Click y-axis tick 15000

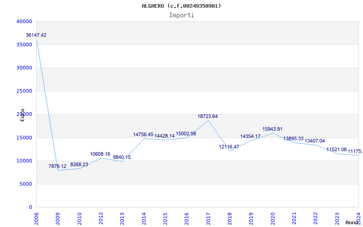click(x=24, y=138)
